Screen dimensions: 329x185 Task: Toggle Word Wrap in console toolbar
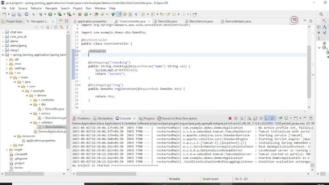[261, 118]
